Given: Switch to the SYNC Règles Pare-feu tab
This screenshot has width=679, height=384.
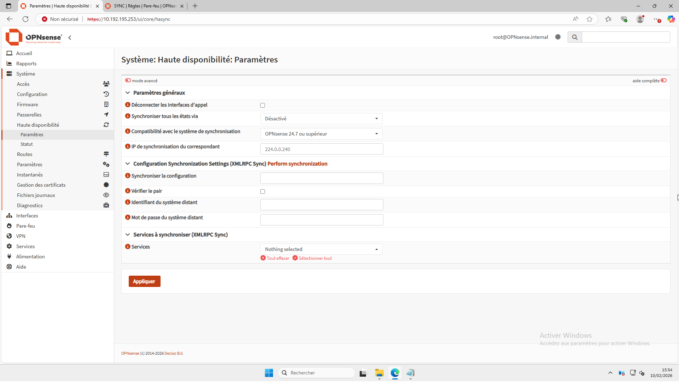Looking at the screenshot, I should (x=145, y=6).
